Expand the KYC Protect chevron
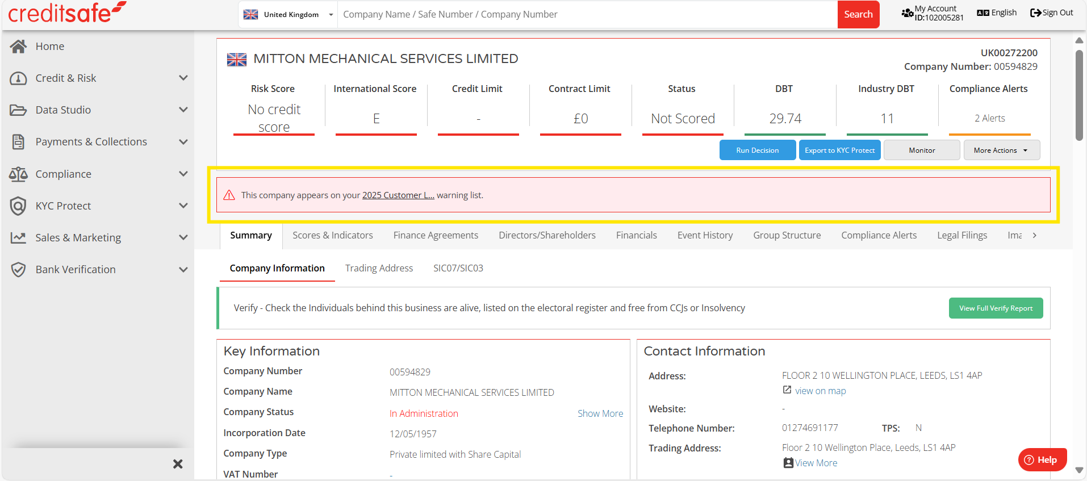Viewport: 1087px width, 481px height. point(183,206)
